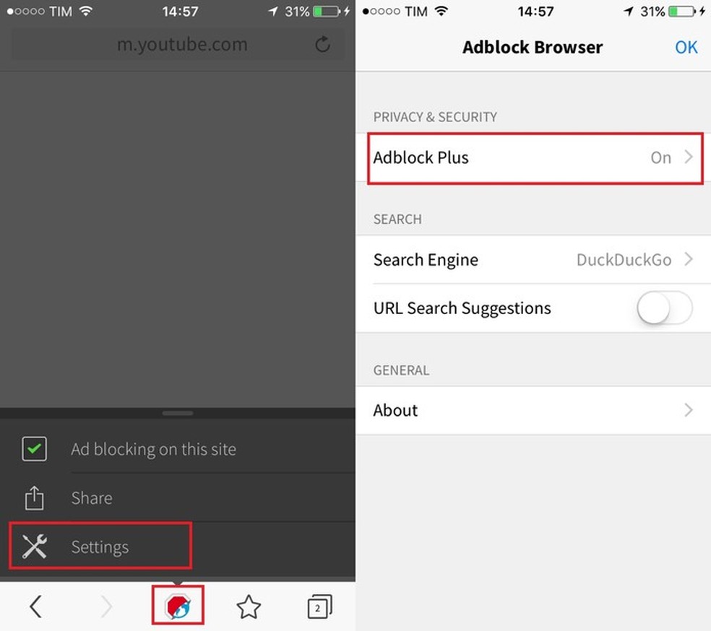Screen dimensions: 711x631
Task: Reload the m.youtube.com page
Action: coord(322,44)
